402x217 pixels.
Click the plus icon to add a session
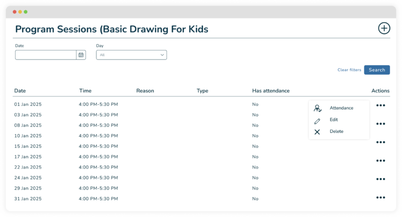(x=384, y=29)
